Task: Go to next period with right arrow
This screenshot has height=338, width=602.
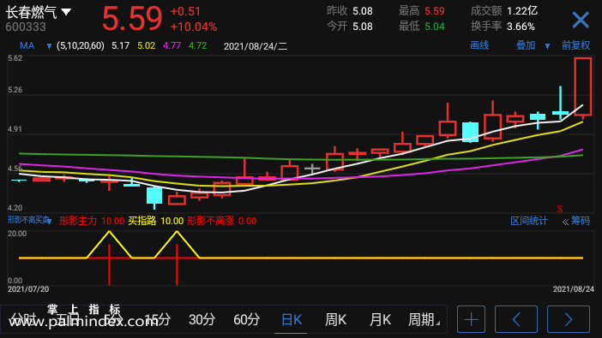Action: [x=569, y=319]
